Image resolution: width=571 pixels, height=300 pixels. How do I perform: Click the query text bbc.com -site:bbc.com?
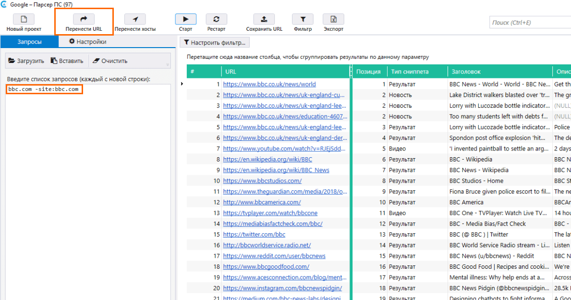(x=43, y=89)
